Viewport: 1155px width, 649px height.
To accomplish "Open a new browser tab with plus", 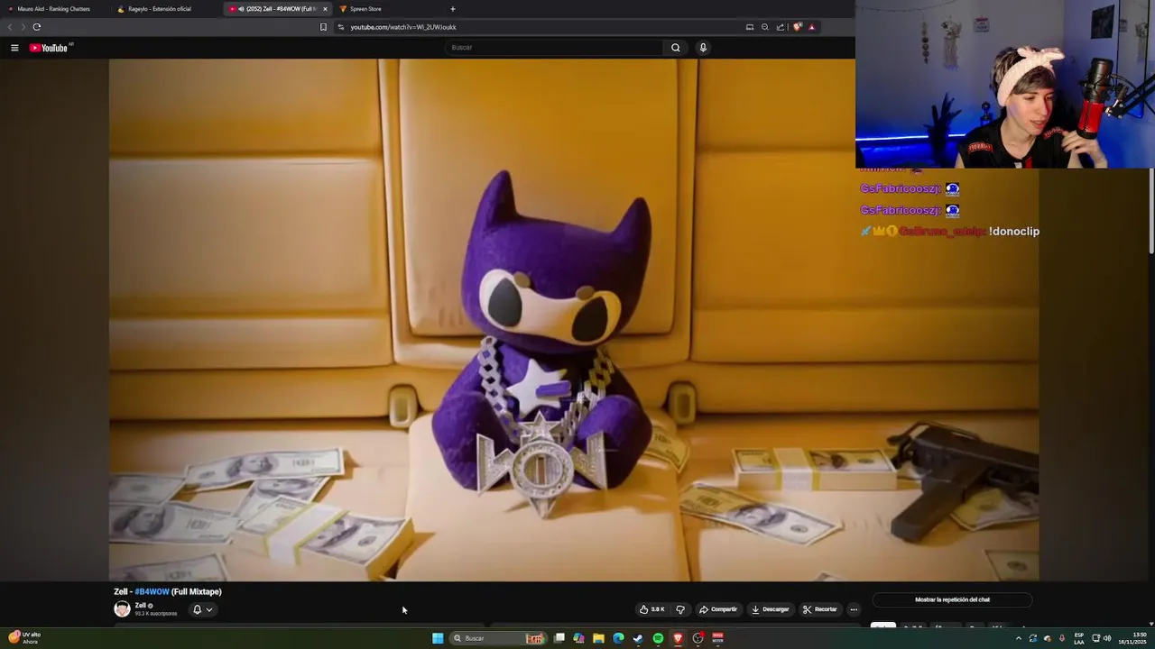I will (x=453, y=9).
